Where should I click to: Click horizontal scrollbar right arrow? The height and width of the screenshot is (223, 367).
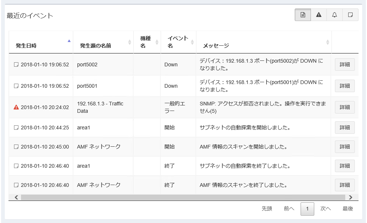click(x=350, y=198)
